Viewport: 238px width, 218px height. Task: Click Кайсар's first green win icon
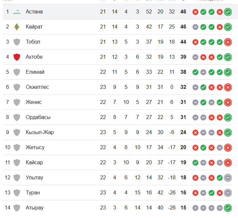point(195,163)
